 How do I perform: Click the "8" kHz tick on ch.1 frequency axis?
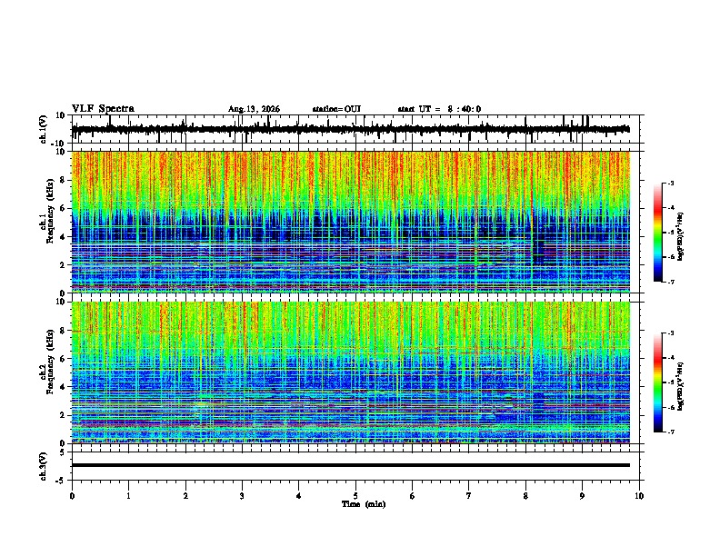pos(64,180)
